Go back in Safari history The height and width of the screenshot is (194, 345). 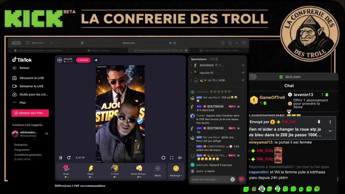[51, 43]
